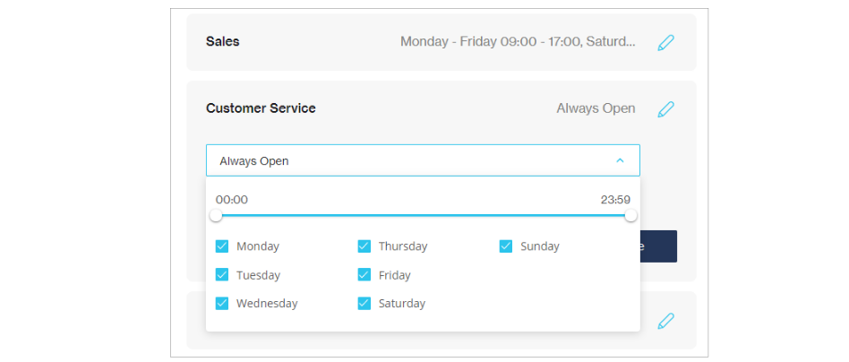Image resolution: width=849 pixels, height=362 pixels.
Task: Click the Always Open status text
Action: (x=596, y=108)
